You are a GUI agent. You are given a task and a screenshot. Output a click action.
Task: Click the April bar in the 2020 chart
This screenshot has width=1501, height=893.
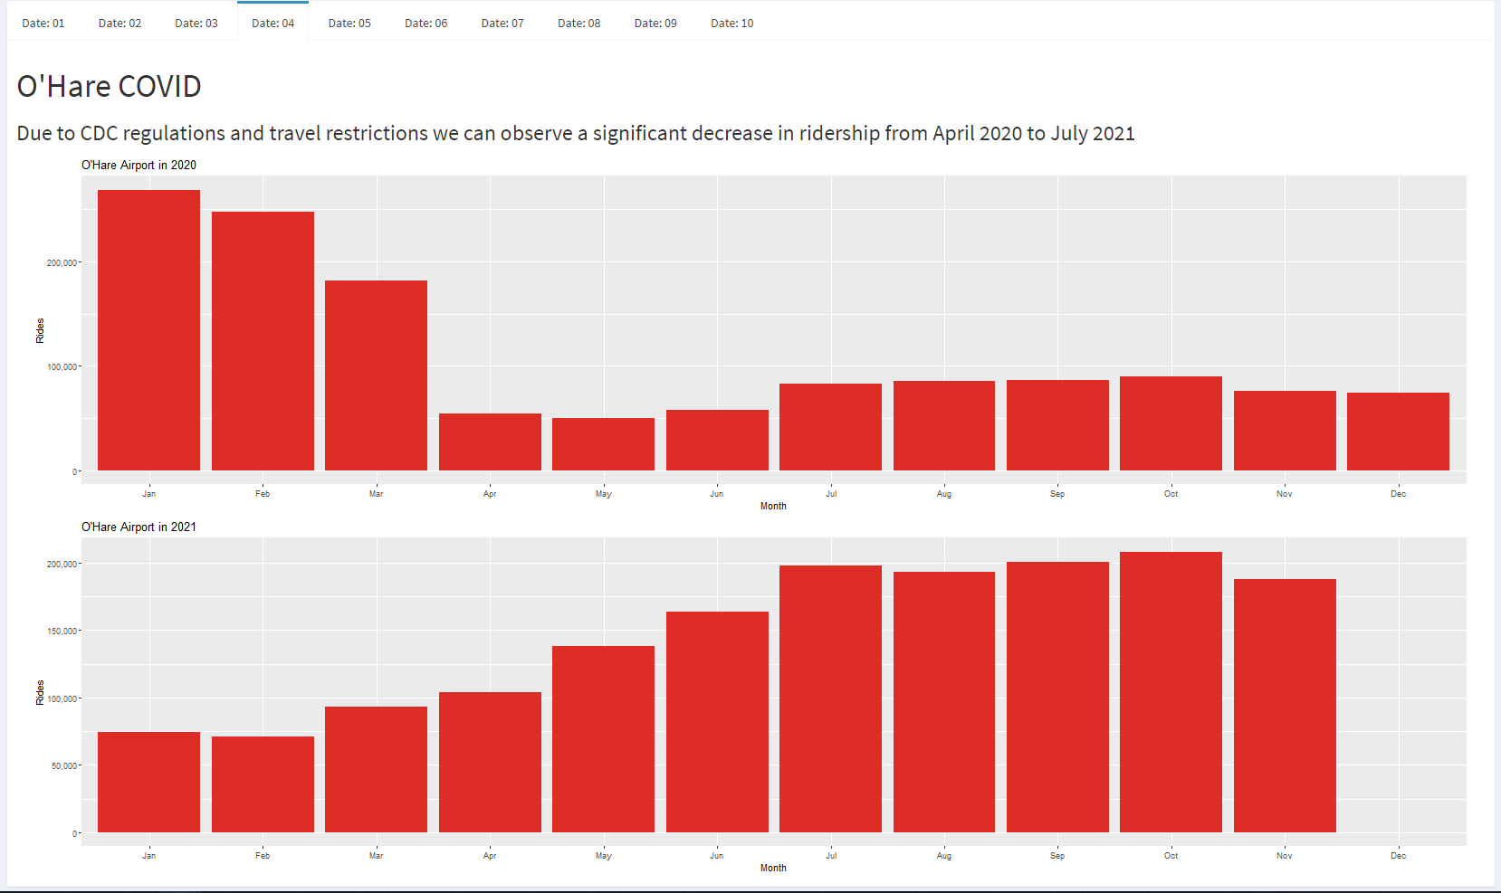pyautogui.click(x=490, y=442)
